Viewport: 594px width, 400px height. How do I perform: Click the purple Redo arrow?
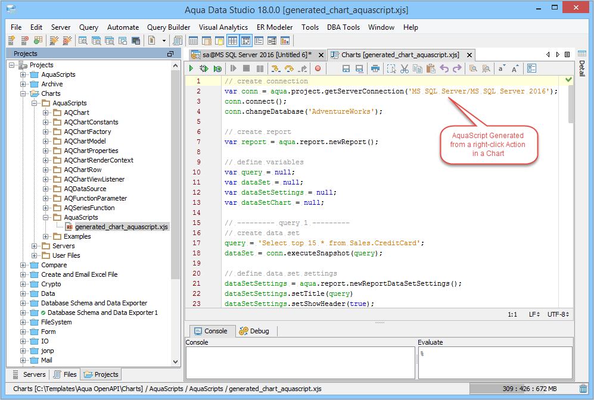coord(457,68)
